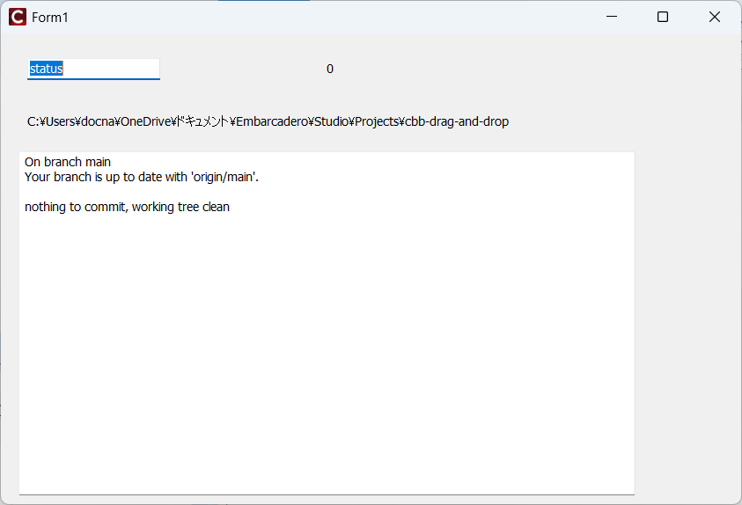Click 'Projects' in the directory path label

point(378,122)
